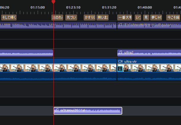Select the ultrasoul2011a audio clip
Screen dimensions: 181x125
(89, 111)
